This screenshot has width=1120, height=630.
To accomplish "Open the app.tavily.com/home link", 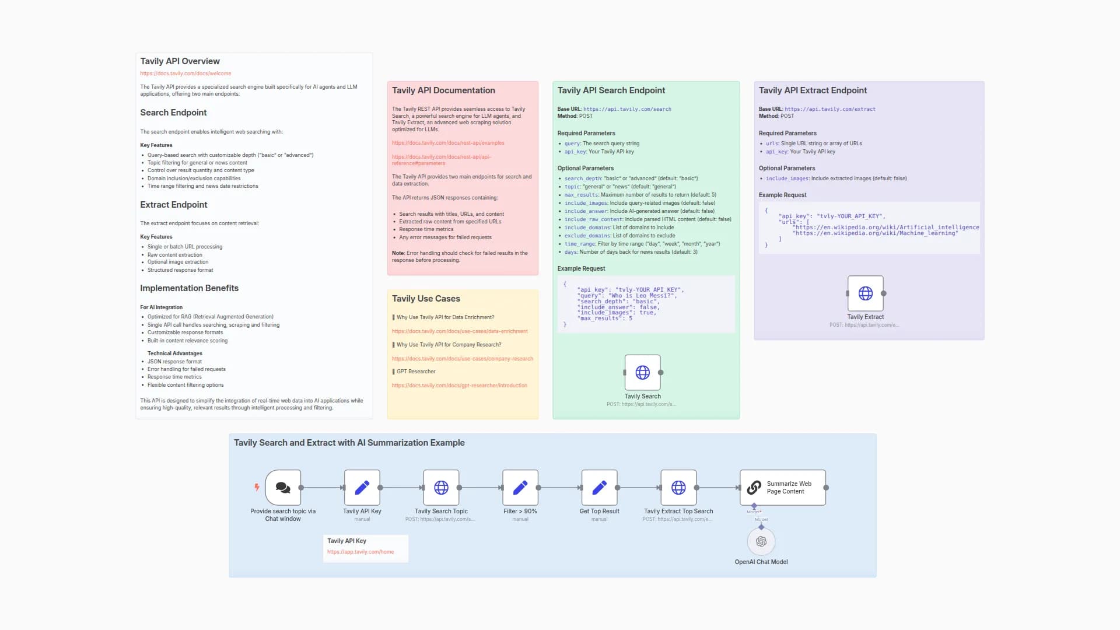I will click(x=360, y=552).
